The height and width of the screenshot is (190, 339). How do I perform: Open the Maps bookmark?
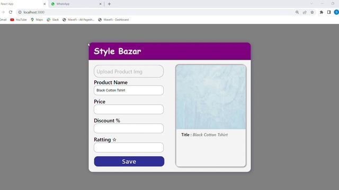[x=37, y=20]
